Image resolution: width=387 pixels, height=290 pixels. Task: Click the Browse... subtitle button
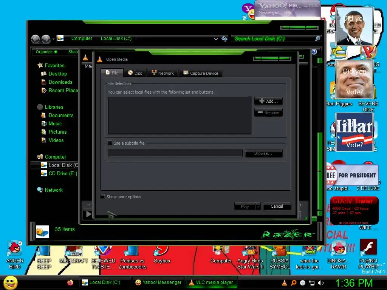coord(263,153)
